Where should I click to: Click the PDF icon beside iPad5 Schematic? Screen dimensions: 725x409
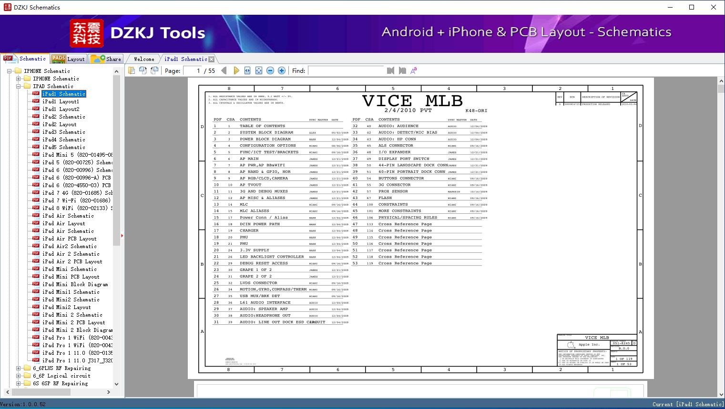36,147
